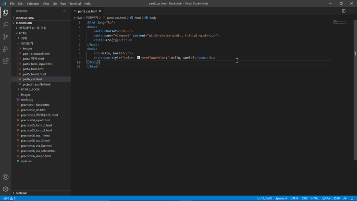357x201 pixels.
Task: Open minki.jpg image file
Action: click(x=27, y=100)
